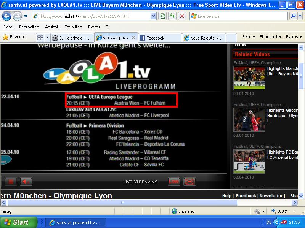
Task: Toggle LOW quality stream setting
Action: point(174,182)
